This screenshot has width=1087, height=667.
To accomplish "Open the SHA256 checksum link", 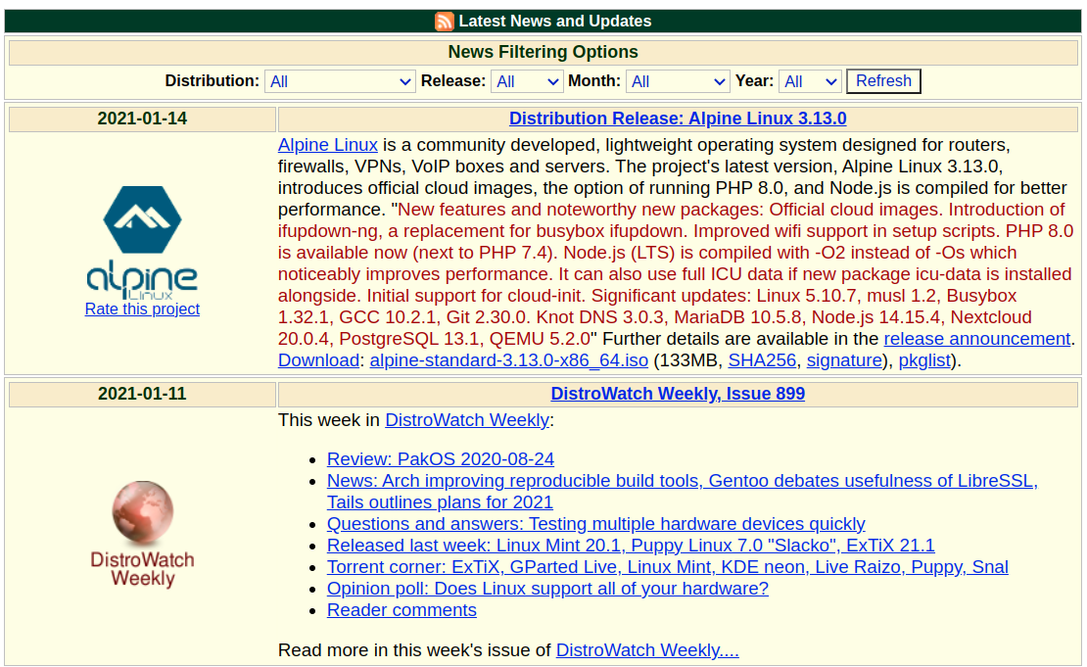I will coord(762,359).
